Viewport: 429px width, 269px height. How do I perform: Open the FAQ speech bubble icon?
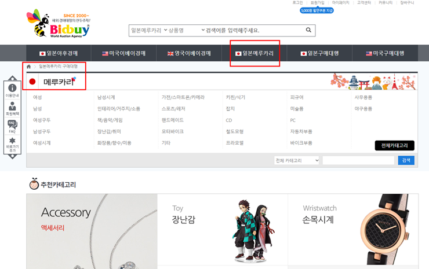coord(12,127)
